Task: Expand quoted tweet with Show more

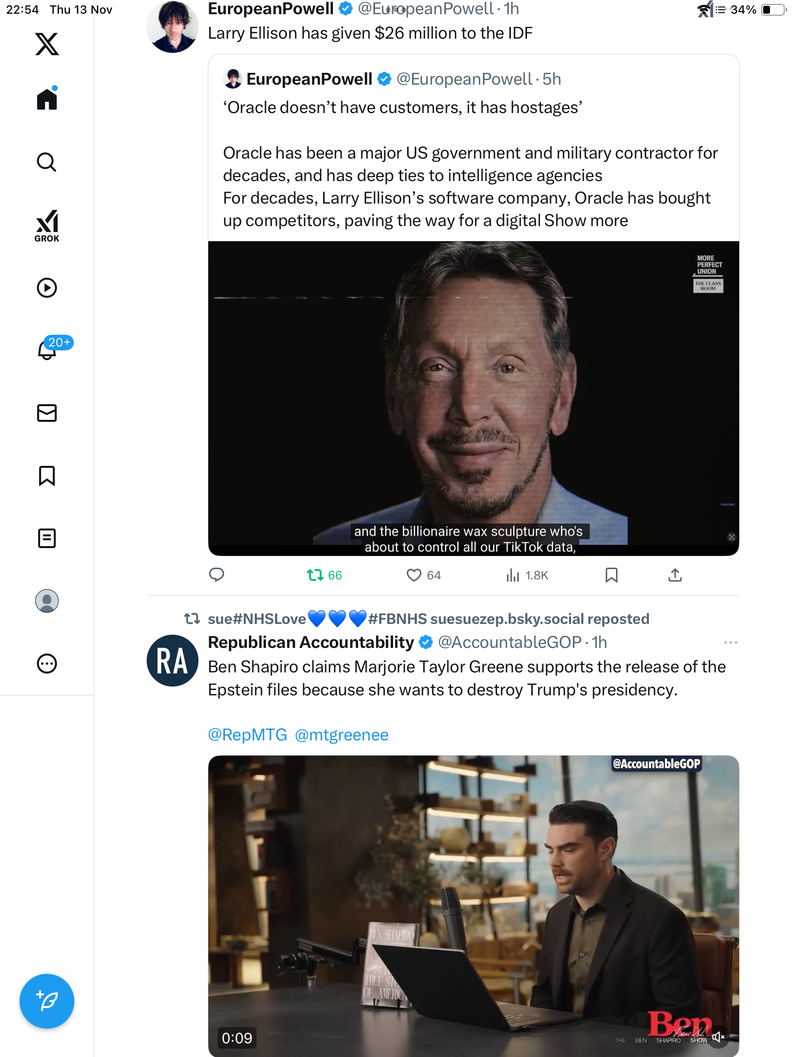Action: pyautogui.click(x=586, y=221)
